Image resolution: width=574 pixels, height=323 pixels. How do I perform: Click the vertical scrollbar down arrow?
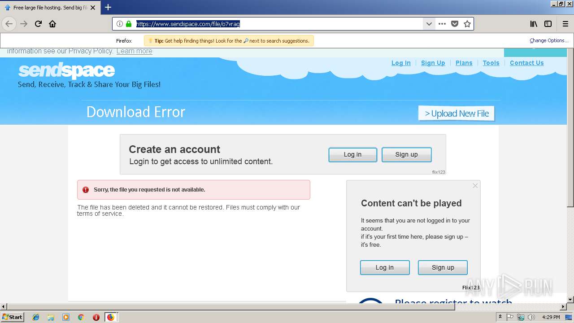570,299
